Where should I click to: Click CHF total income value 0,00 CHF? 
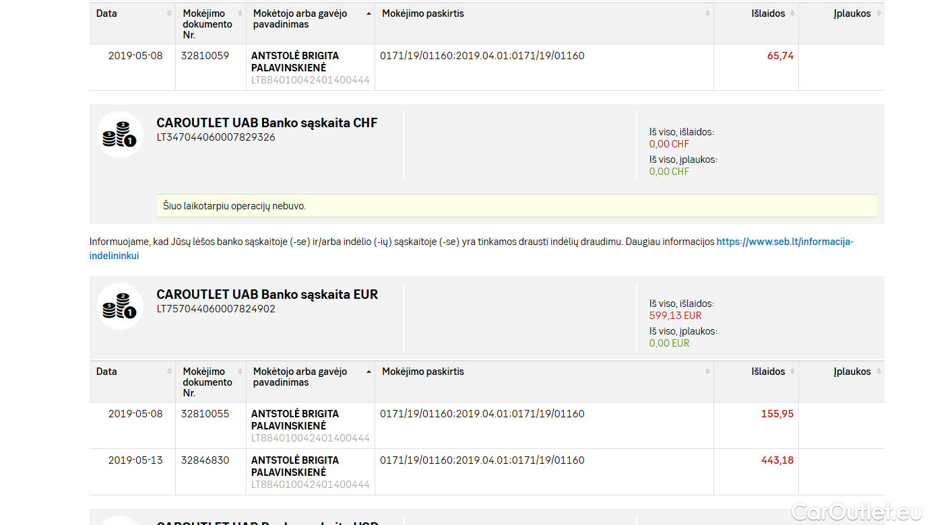[x=669, y=172]
